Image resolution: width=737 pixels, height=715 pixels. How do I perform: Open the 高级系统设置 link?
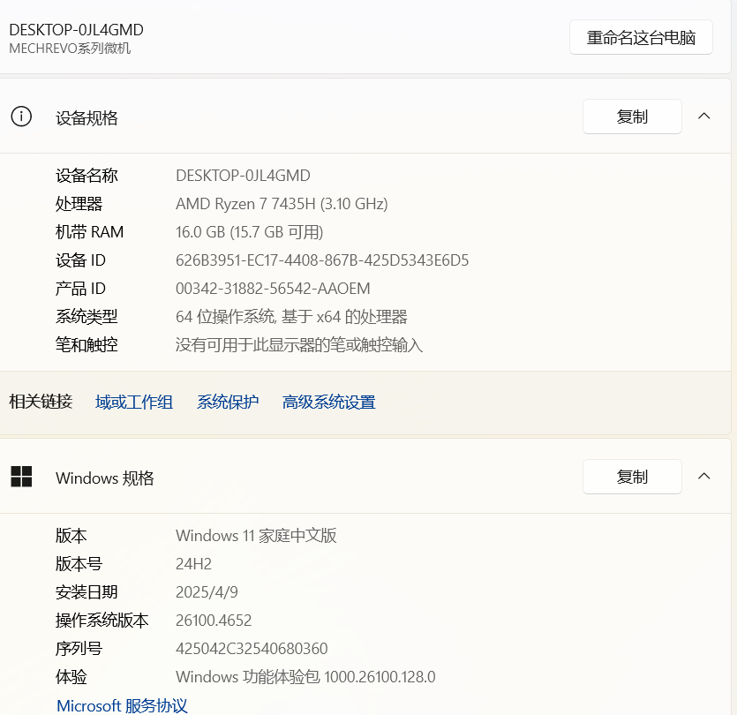328,403
